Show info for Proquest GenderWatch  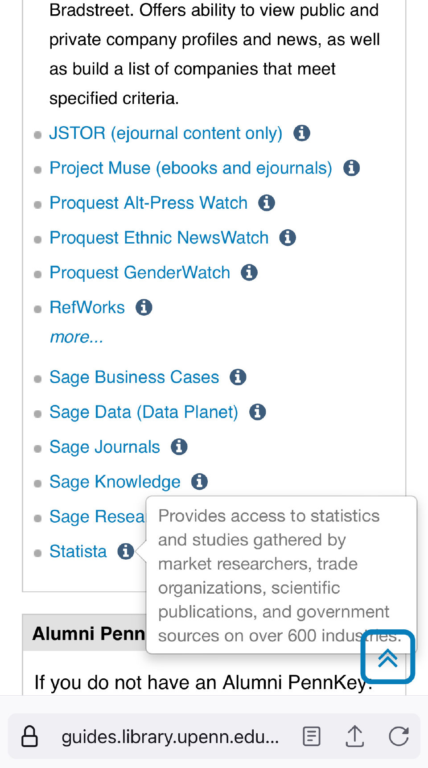[249, 272]
